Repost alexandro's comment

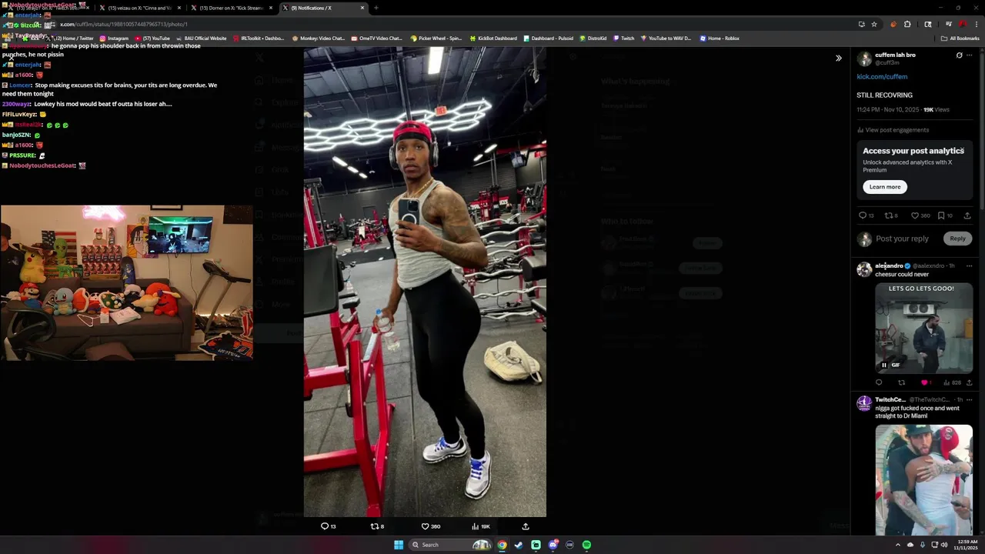tap(902, 382)
